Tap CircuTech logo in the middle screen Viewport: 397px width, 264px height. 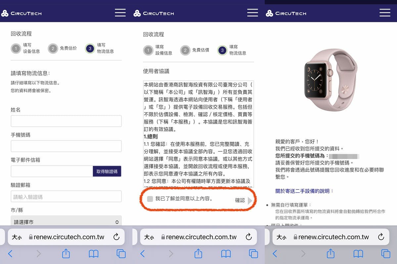pos(154,14)
